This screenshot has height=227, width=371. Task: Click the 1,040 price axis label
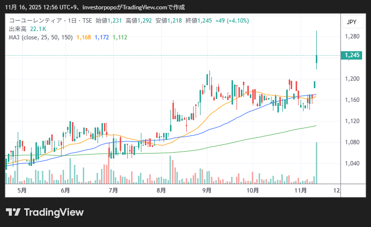tap(351, 163)
